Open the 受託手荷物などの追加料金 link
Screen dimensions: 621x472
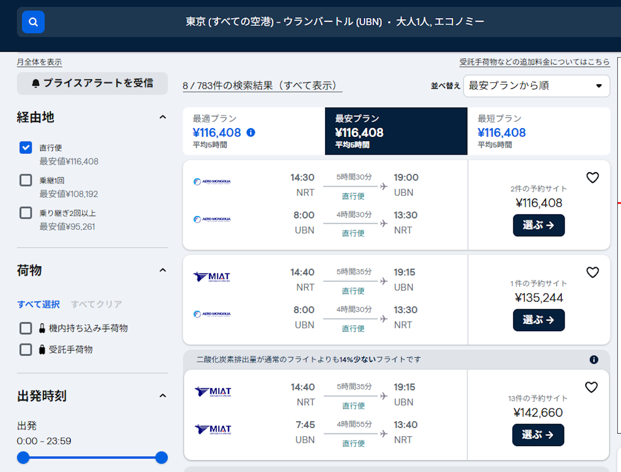pyautogui.click(x=535, y=62)
